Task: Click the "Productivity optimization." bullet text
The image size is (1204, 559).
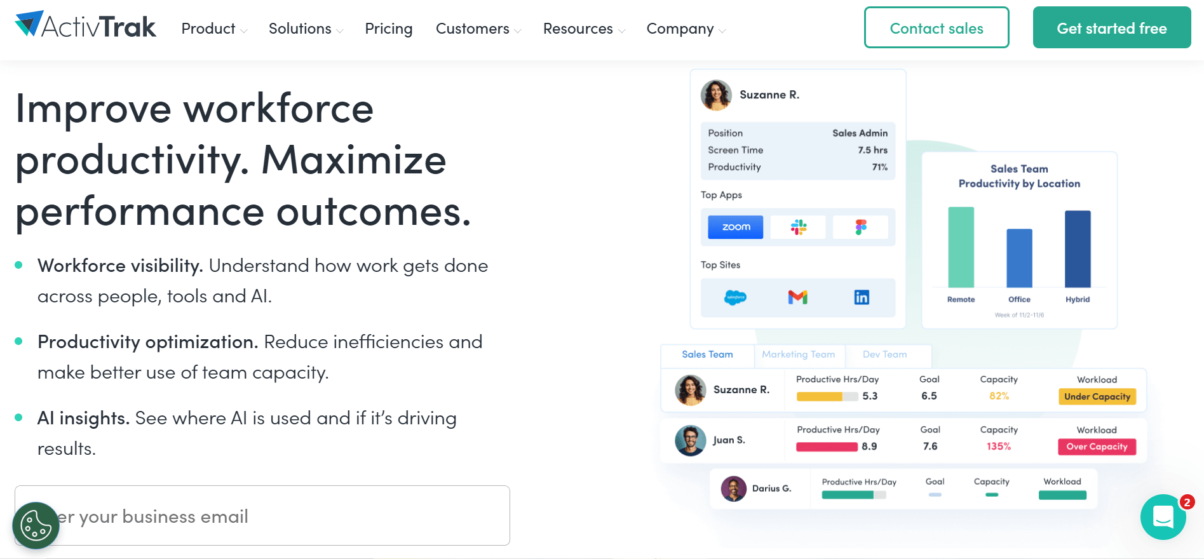Action: point(148,342)
